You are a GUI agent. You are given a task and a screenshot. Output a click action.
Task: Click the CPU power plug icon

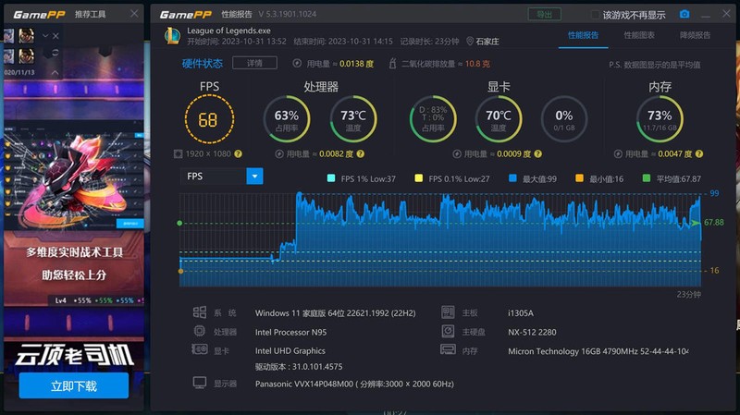(279, 153)
